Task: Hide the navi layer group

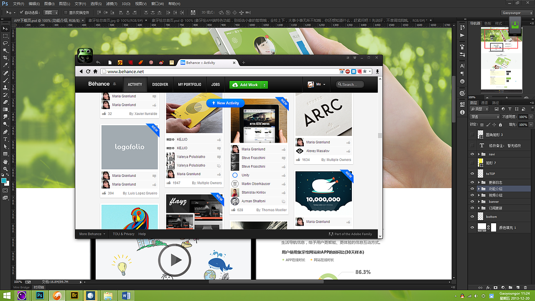Action: (472, 154)
